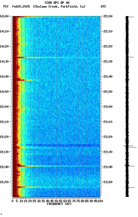
Task: Click the 'PST' timezone label
Action: click(x=6, y=7)
